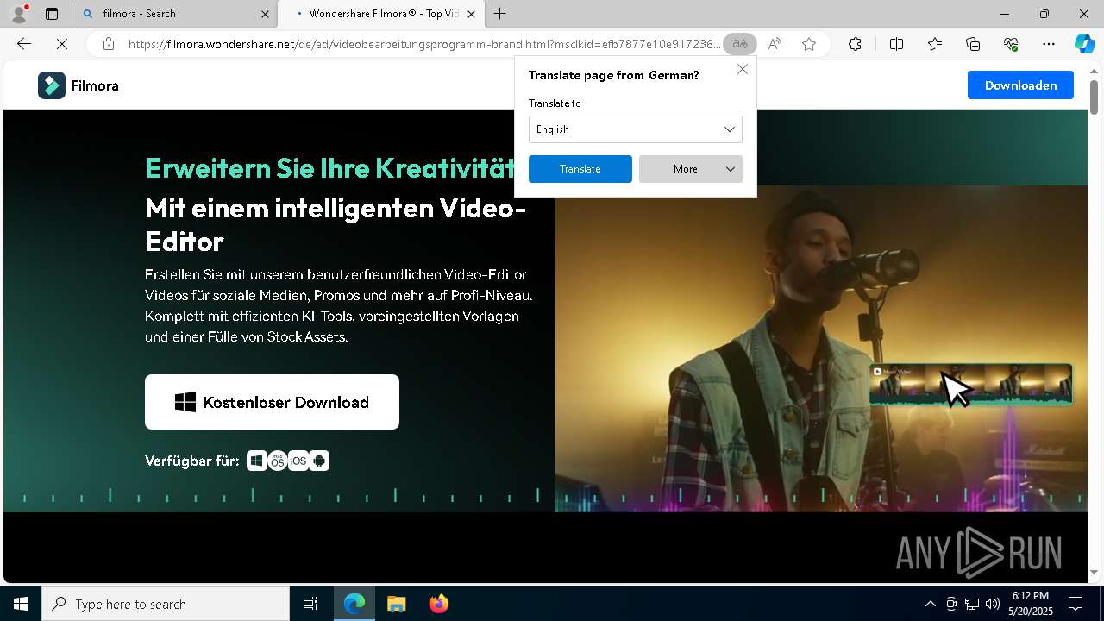
Task: Open Browser essentials icon
Action: pyautogui.click(x=1011, y=44)
